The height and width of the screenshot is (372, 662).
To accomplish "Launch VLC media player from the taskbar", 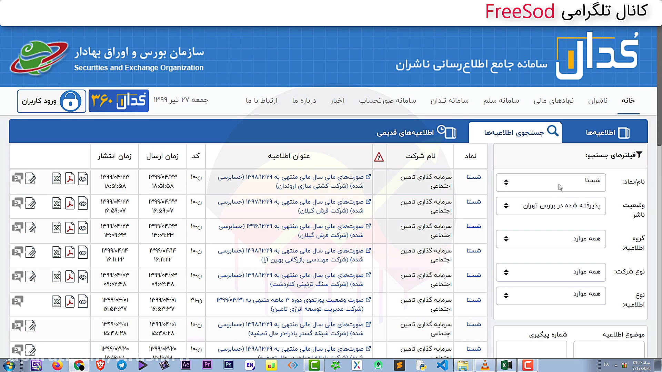I will pos(484,365).
